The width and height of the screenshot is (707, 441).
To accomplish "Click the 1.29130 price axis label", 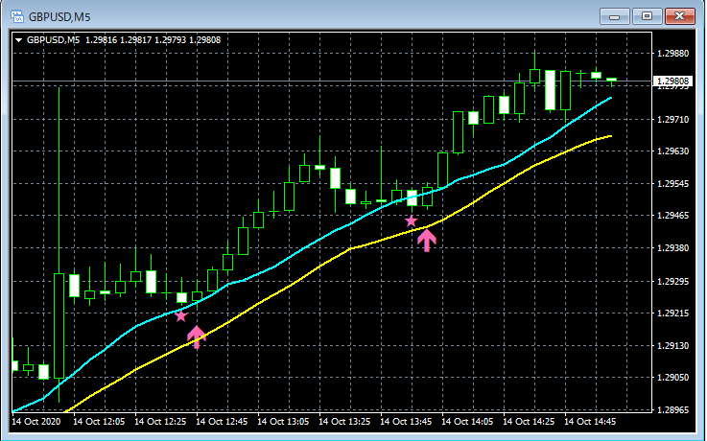I will [673, 345].
